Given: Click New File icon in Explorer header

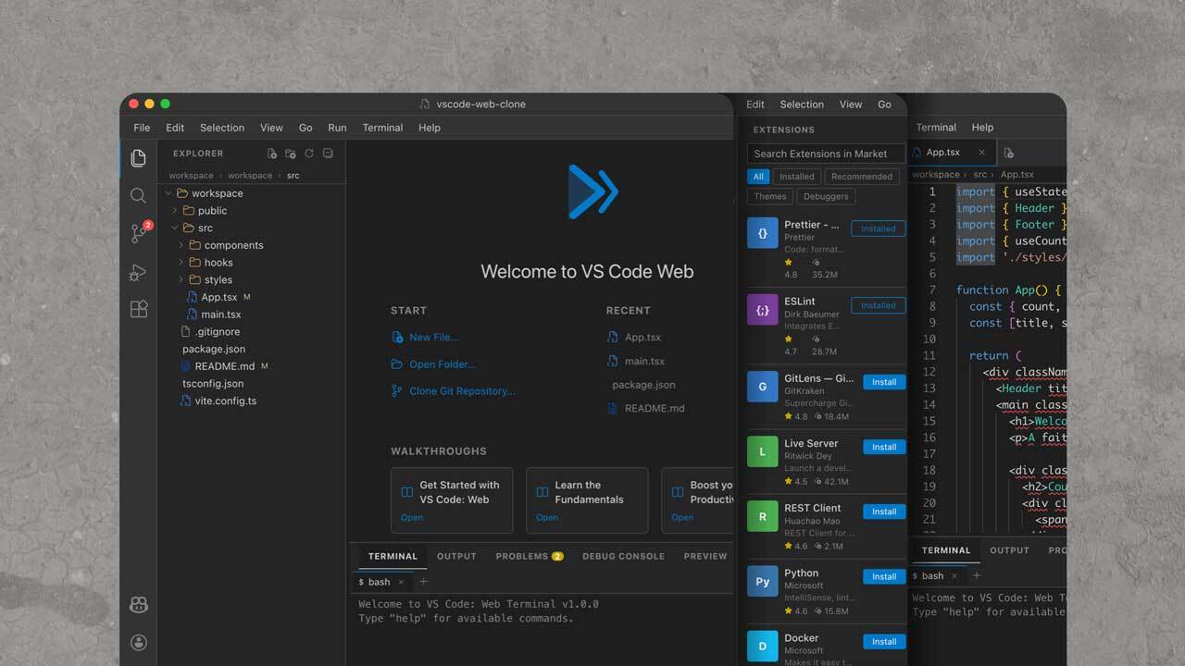Looking at the screenshot, I should point(272,154).
